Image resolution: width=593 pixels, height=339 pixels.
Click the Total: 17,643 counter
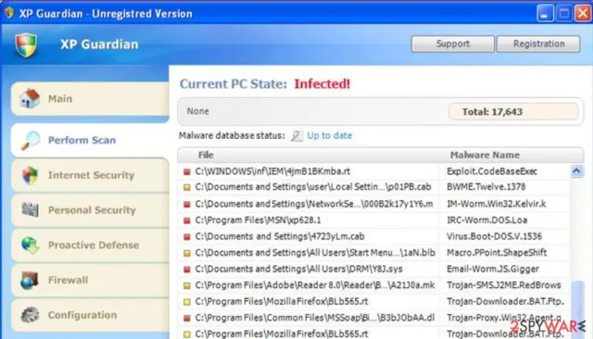513,112
